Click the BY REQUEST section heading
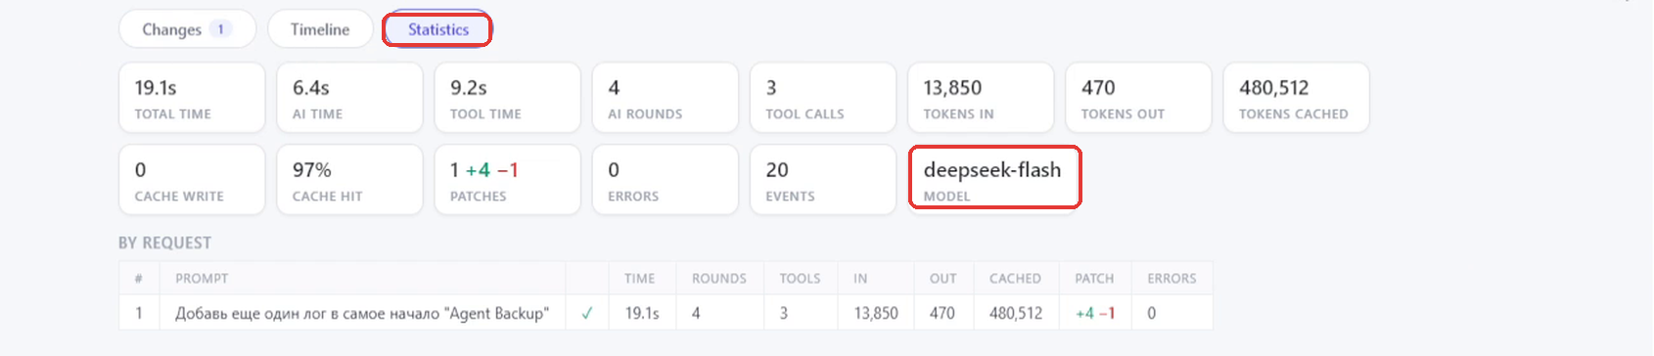This screenshot has height=356, width=1654. pos(164,243)
